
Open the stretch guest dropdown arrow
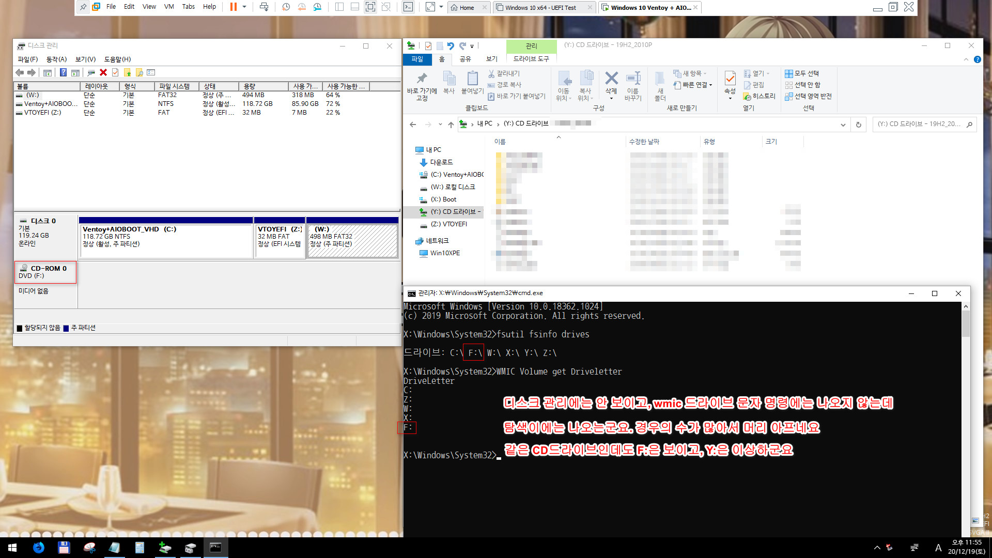click(441, 7)
